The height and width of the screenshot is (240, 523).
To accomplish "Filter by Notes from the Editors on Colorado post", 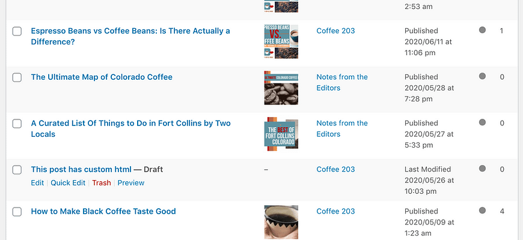I will click(342, 82).
